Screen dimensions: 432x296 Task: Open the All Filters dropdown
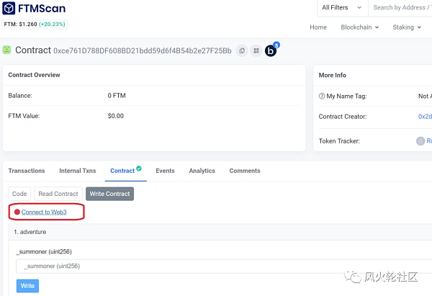point(341,7)
